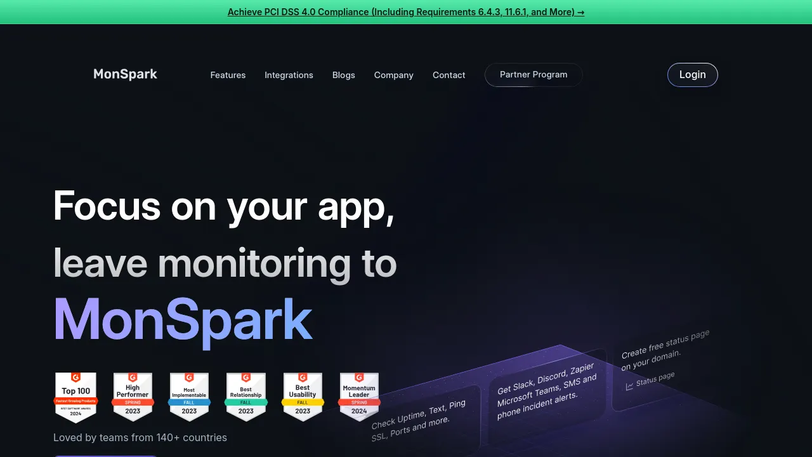The height and width of the screenshot is (457, 812).
Task: Select the 'Check Uptime, Text, Ping' card text
Action: click(419, 421)
